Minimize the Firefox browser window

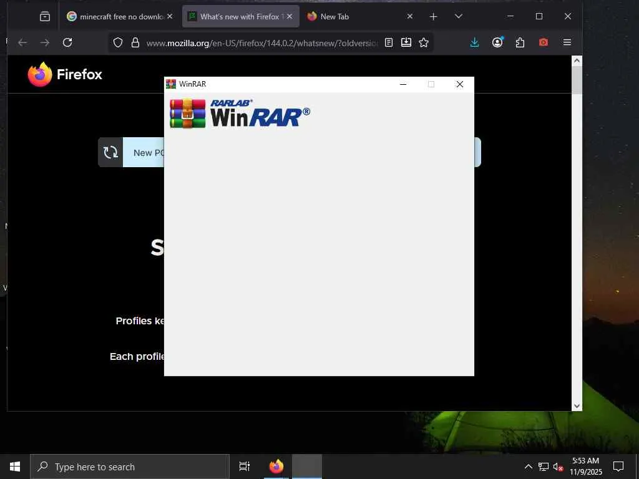tap(510, 16)
